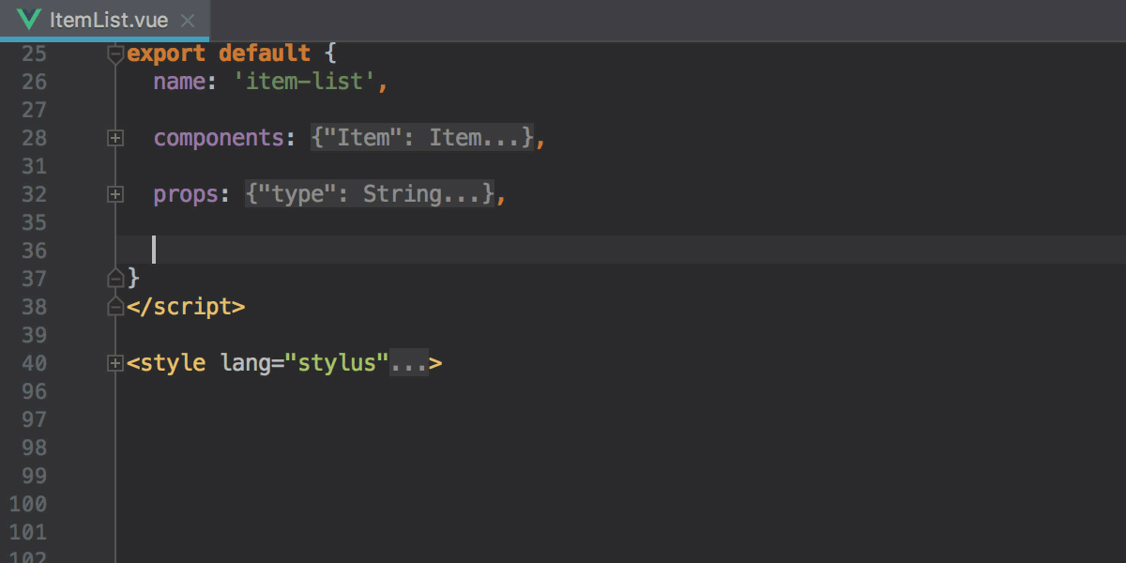Click the fold arrow beside the closing brace
This screenshot has height=563, width=1126.
tap(114, 278)
